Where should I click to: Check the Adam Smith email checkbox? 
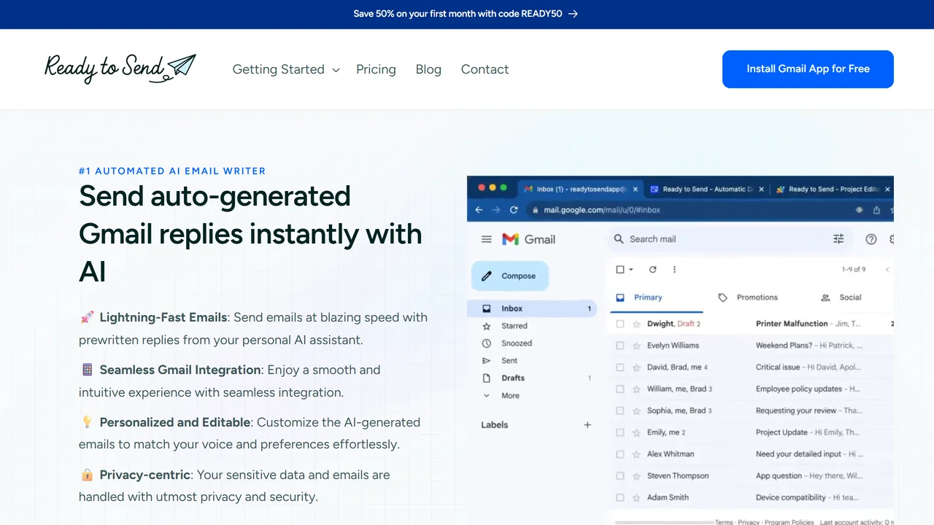pyautogui.click(x=620, y=498)
